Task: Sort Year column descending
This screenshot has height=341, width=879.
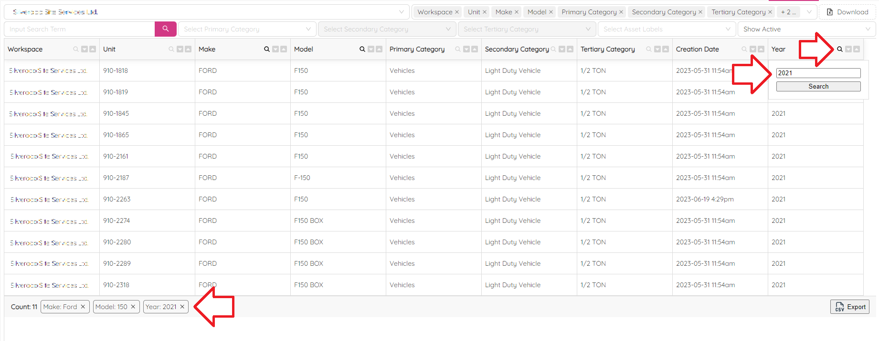Action: (848, 49)
